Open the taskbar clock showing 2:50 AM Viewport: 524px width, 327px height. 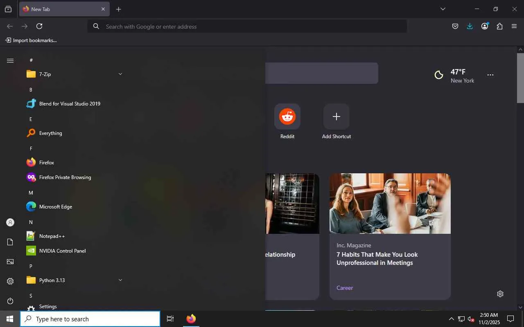489,319
